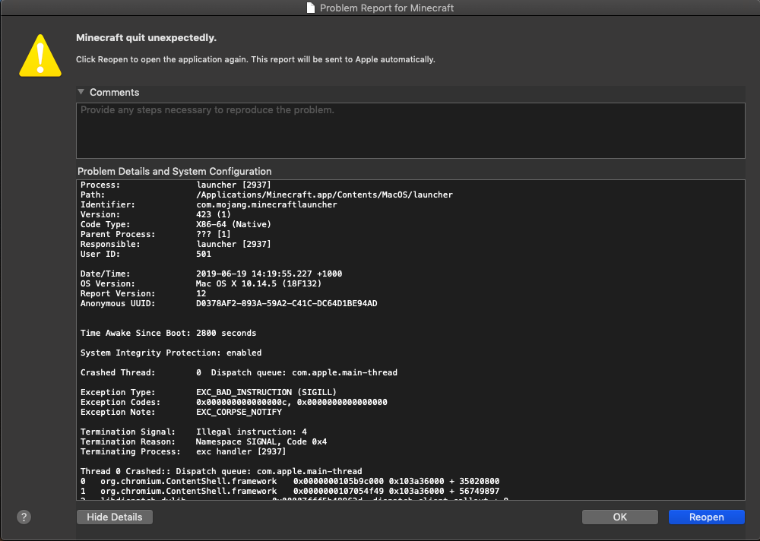Click the yellow warning triangle icon

40,55
